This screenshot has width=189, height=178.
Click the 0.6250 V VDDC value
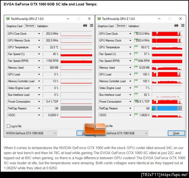pos(51,115)
